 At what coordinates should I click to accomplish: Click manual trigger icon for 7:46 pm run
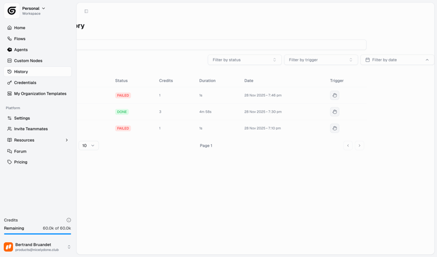pyautogui.click(x=335, y=96)
